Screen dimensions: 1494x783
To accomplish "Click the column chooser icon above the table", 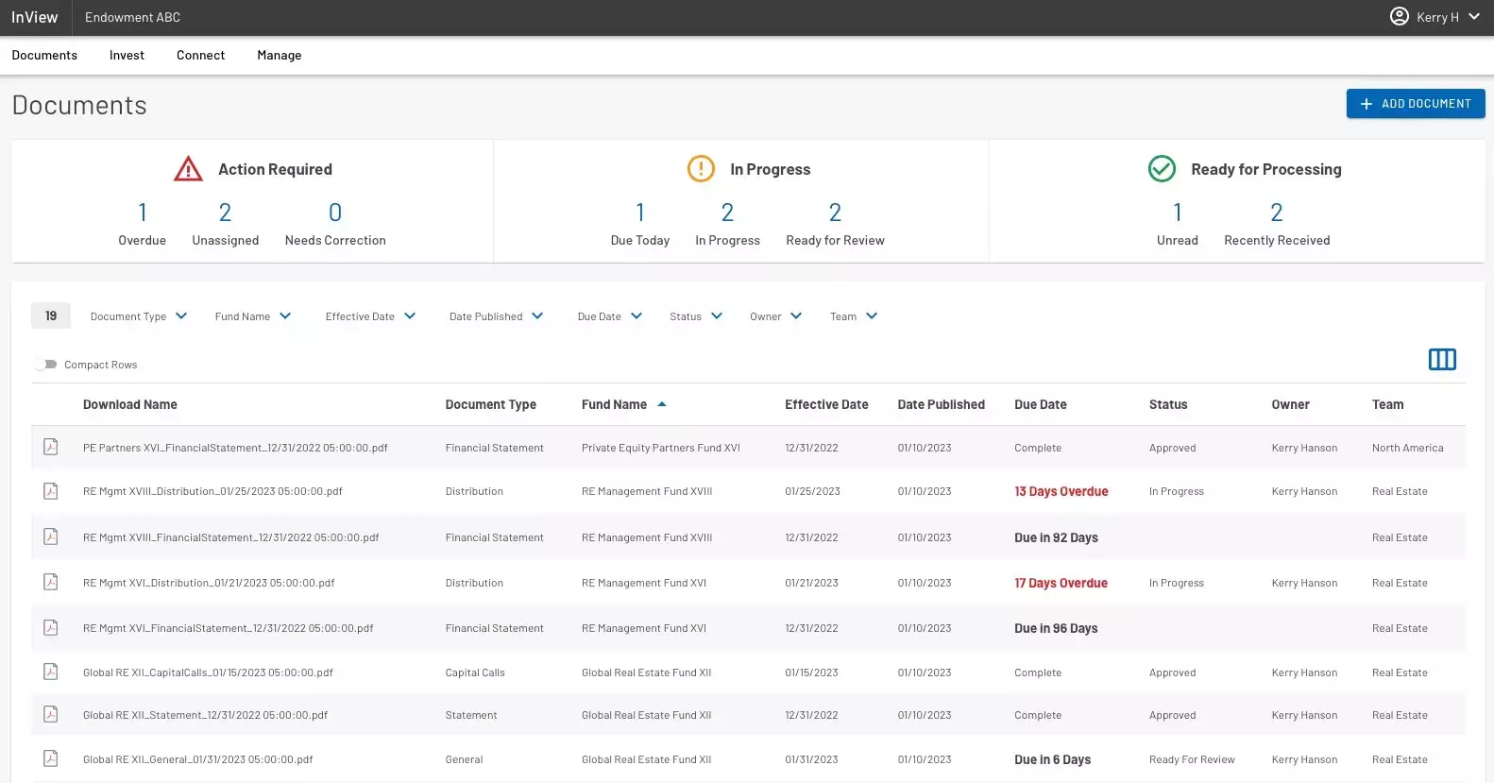I will pyautogui.click(x=1441, y=359).
